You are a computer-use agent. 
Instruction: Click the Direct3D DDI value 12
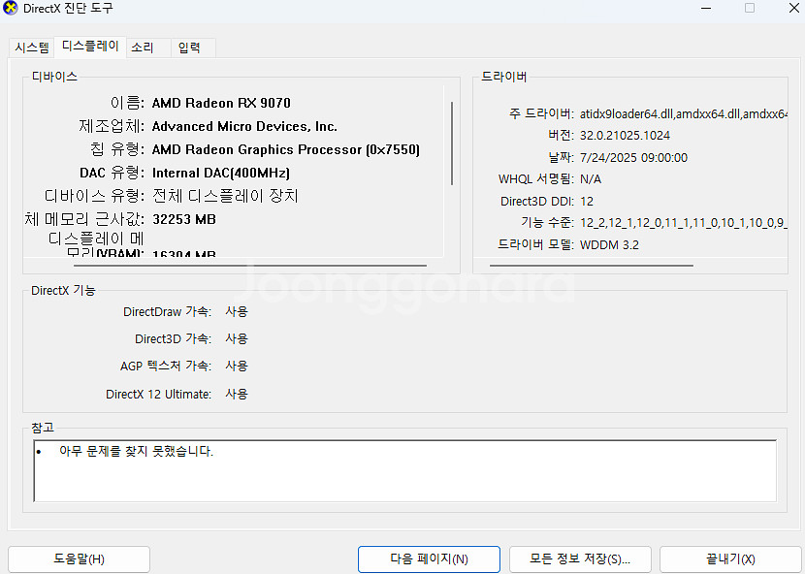pos(587,201)
